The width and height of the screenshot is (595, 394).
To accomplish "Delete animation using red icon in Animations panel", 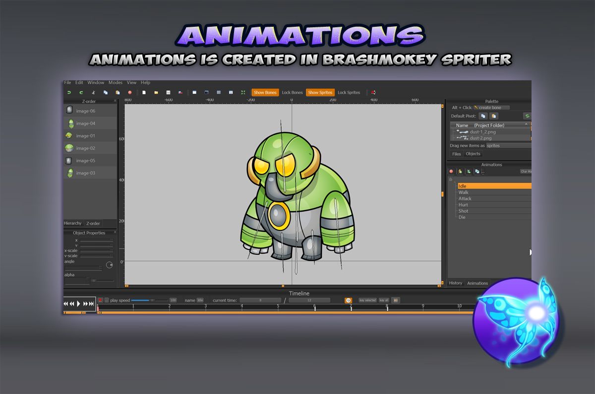I will pyautogui.click(x=451, y=171).
